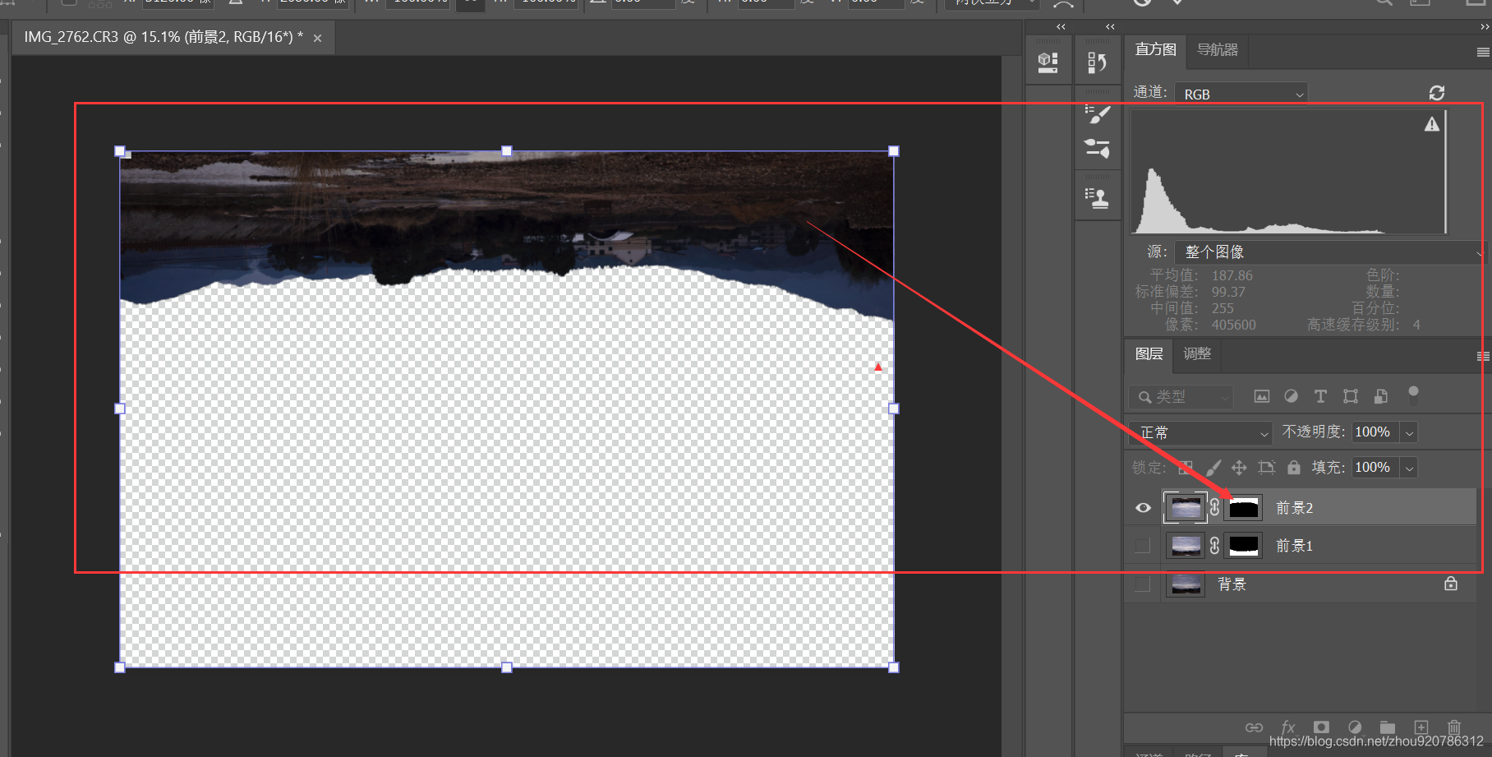
Task: Refresh the histogram with uncached data
Action: (1436, 93)
